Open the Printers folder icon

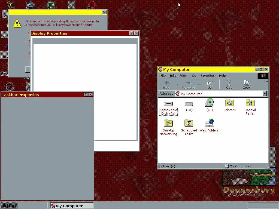pos(229,103)
